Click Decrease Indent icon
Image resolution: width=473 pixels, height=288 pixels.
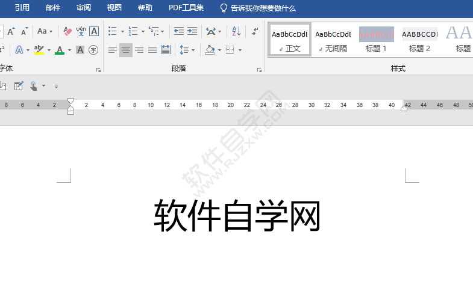pos(179,31)
